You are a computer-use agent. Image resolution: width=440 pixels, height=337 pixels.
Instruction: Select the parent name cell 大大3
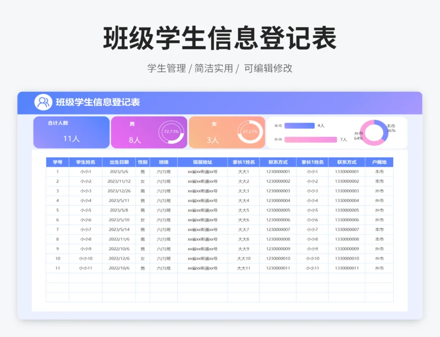(244, 191)
